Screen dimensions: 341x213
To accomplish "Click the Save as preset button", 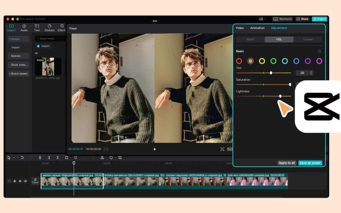I will click(x=310, y=163).
